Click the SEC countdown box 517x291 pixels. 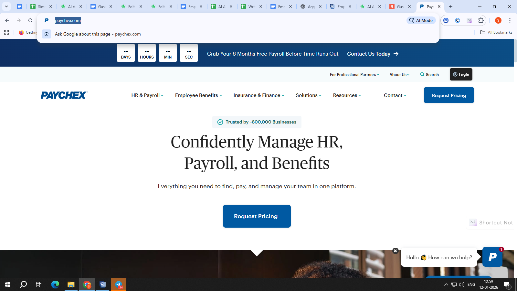tap(189, 53)
